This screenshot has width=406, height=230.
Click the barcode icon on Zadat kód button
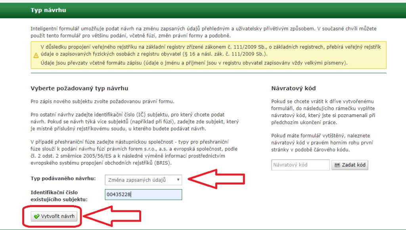(x=337, y=165)
